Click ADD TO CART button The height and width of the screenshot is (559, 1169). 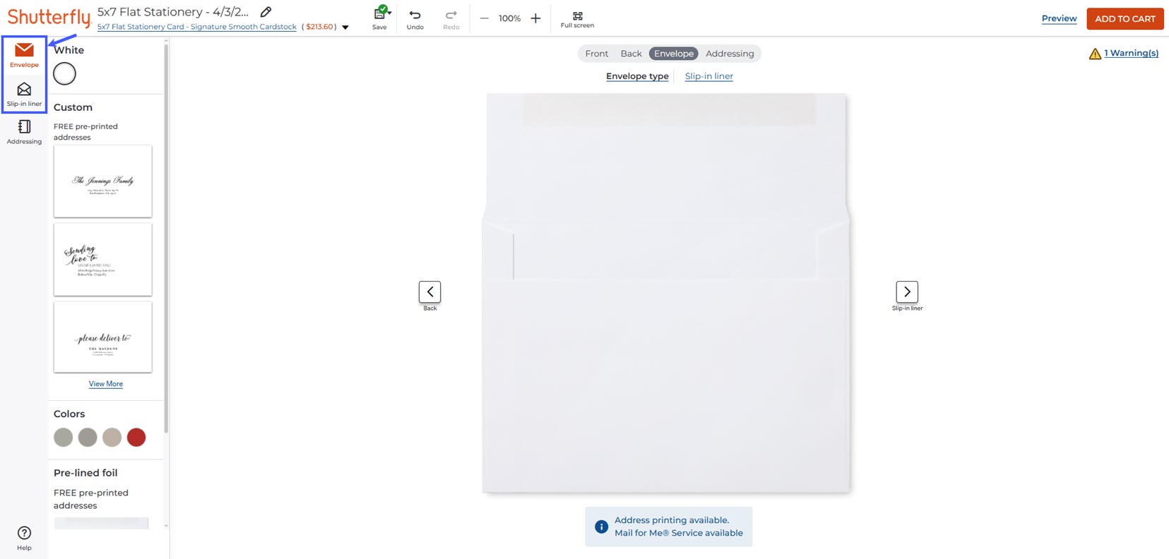click(1125, 18)
